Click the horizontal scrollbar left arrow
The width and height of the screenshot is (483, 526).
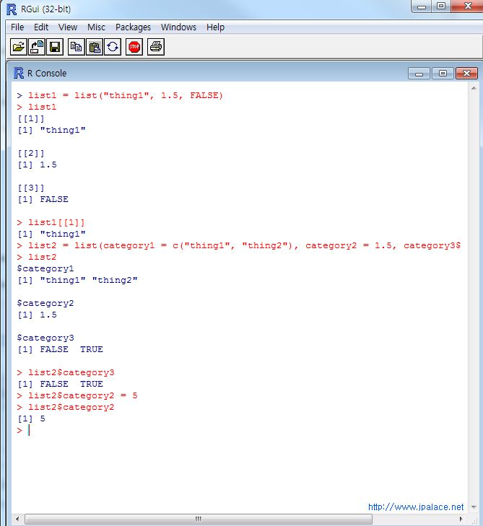click(17, 519)
